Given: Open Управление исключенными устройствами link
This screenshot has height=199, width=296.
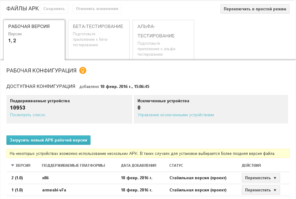Looking at the screenshot, I should 176,115.
